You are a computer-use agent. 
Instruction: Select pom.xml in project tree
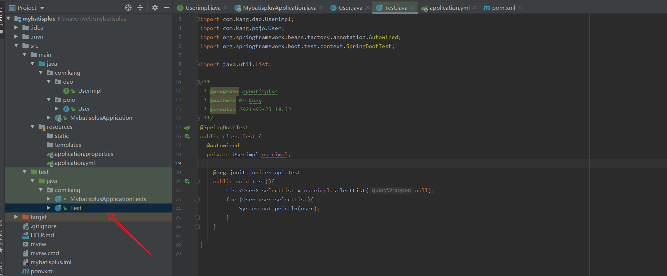coord(42,271)
